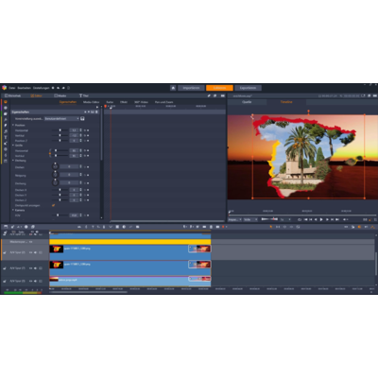Select the Quelle preview tab
The height and width of the screenshot is (378, 378).
(x=247, y=102)
